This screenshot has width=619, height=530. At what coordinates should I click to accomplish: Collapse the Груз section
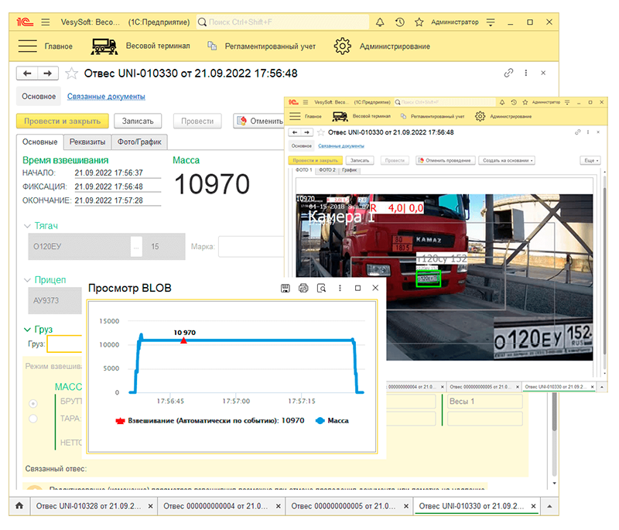tap(28, 329)
